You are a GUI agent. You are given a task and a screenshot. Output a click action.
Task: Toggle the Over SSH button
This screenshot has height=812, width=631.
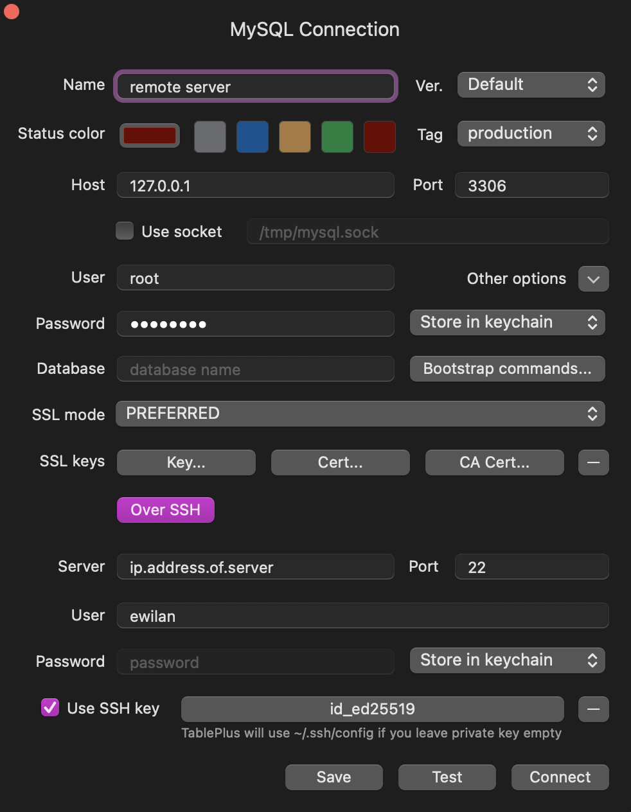click(x=165, y=510)
